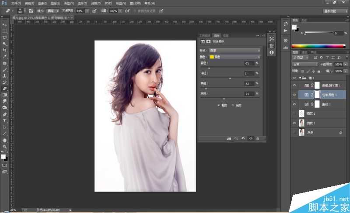Select the Pen tool
The height and width of the screenshot is (213, 350).
point(5,114)
